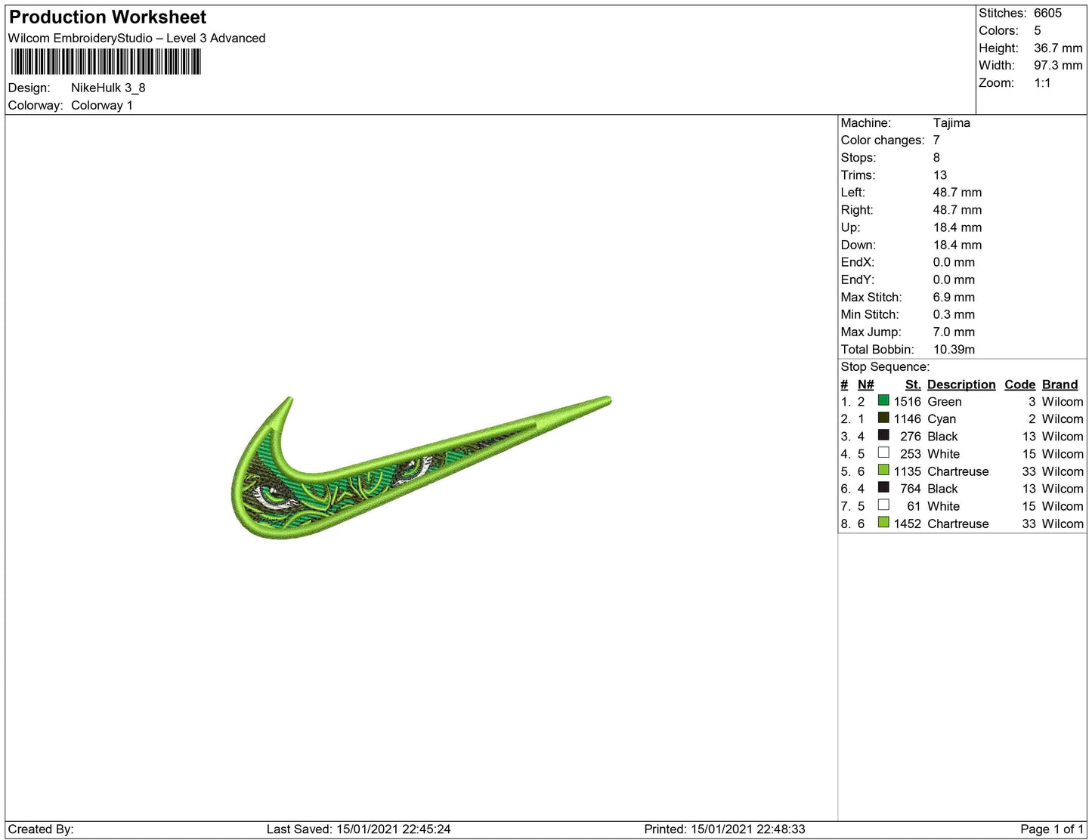
Task: Click the "EndX:" label
Action: 858,261
